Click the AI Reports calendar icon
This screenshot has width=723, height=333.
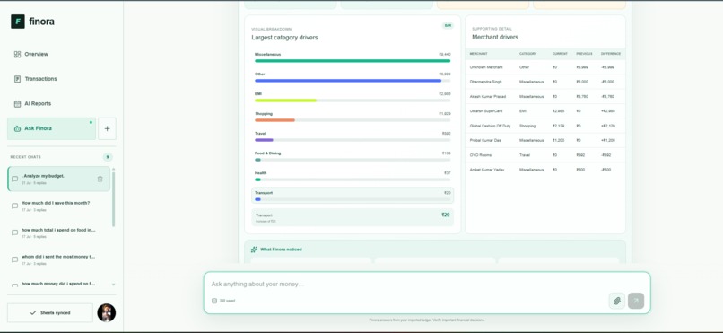click(18, 104)
